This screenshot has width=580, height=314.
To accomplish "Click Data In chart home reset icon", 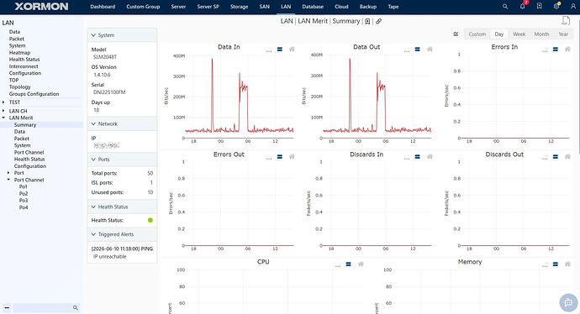I will tap(292, 50).
